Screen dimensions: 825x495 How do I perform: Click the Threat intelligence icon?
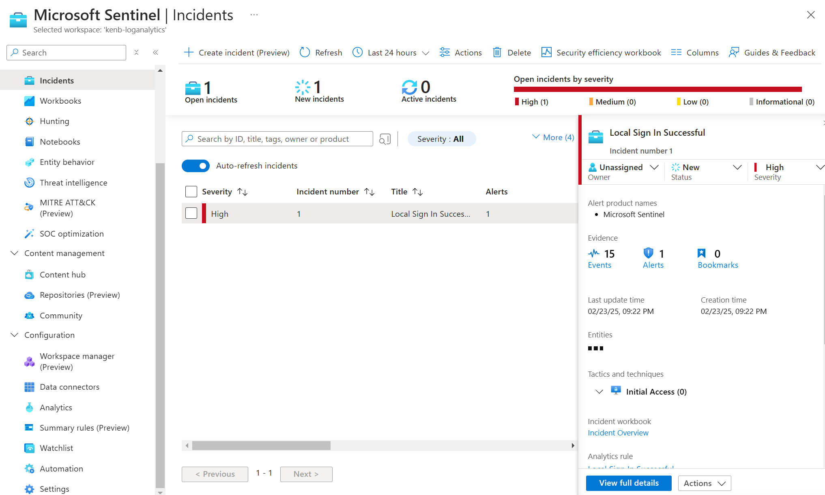coord(29,183)
